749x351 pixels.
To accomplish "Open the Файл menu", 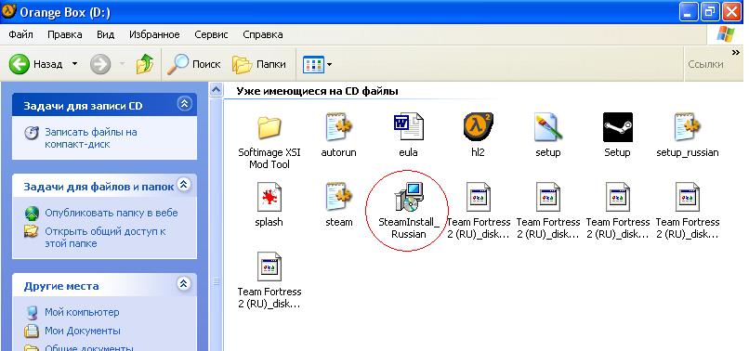I will click(21, 34).
